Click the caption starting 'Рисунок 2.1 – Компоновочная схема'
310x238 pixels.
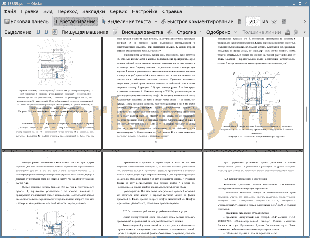click(55, 114)
